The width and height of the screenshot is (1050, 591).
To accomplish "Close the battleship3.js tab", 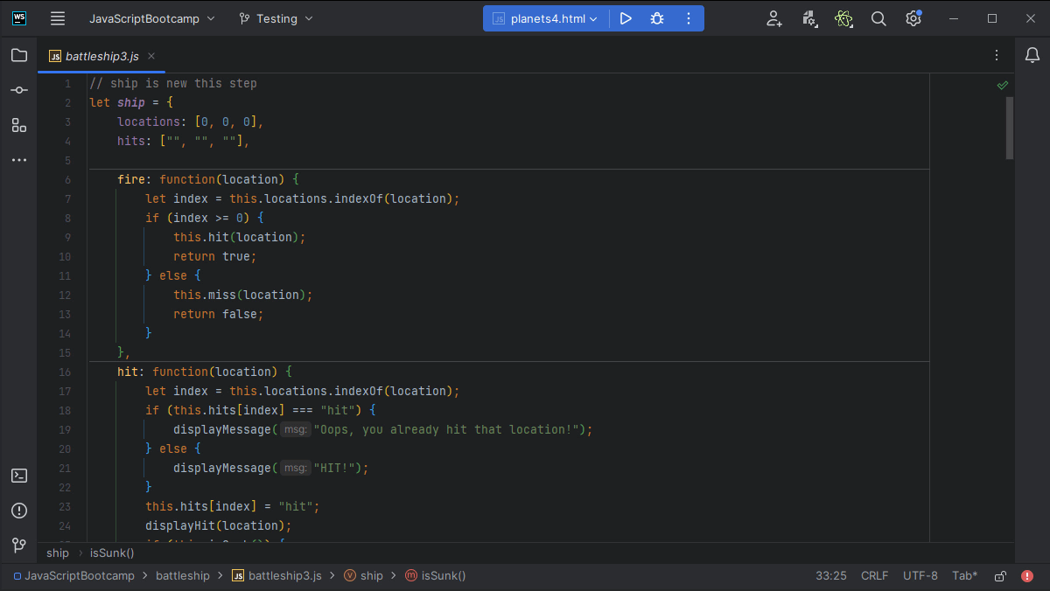I will click(151, 56).
